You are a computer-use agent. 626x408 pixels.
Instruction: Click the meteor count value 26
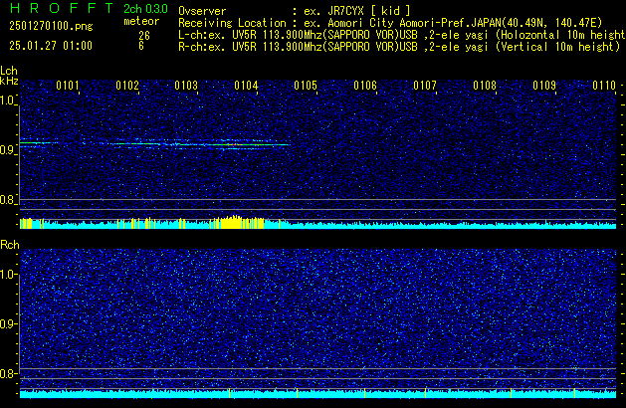tap(144, 36)
